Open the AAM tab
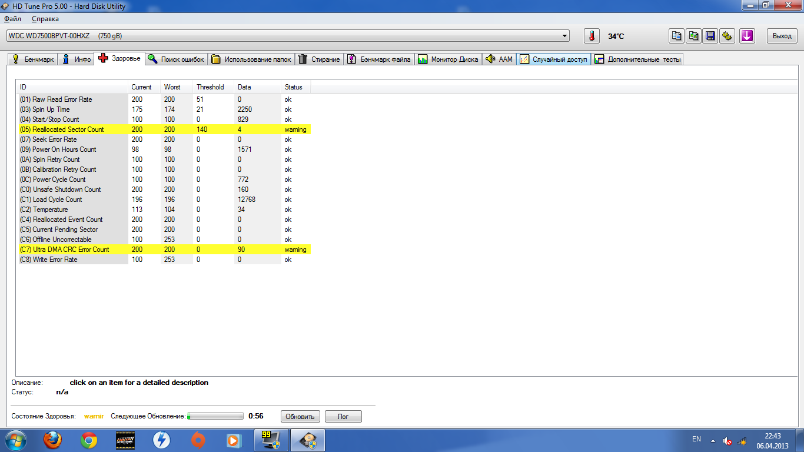 click(499, 59)
